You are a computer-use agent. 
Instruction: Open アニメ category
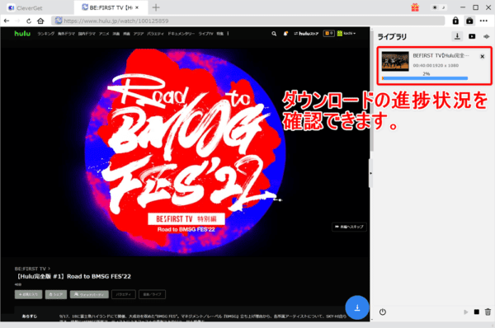(x=104, y=34)
